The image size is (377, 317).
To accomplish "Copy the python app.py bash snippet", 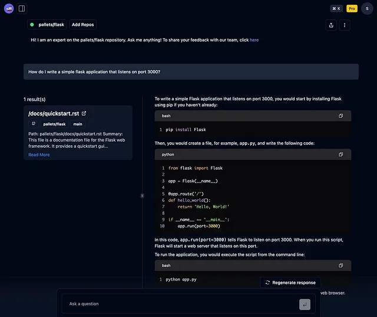I will click(x=340, y=266).
